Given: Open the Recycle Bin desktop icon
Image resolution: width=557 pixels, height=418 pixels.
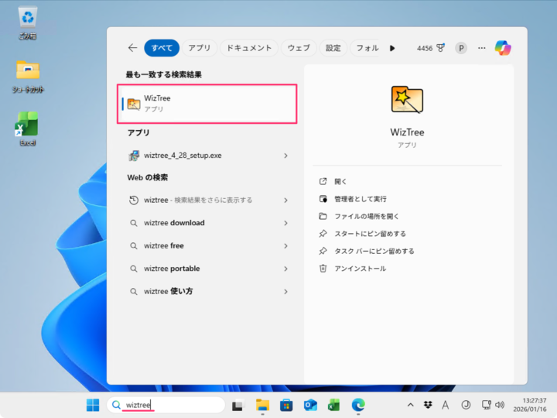Looking at the screenshot, I should [28, 22].
